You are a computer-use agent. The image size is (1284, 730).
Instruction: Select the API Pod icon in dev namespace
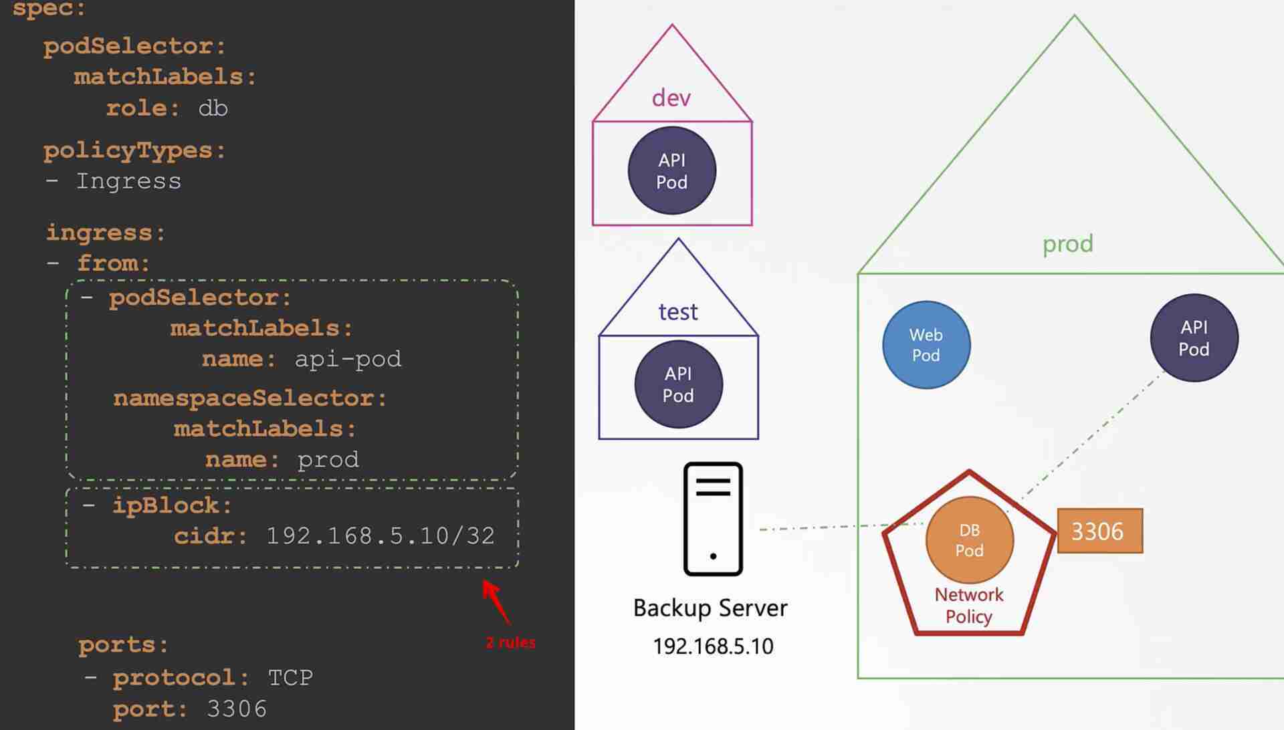(x=673, y=170)
